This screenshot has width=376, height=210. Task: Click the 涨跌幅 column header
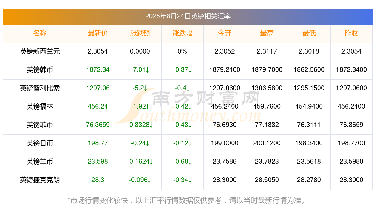point(182,33)
